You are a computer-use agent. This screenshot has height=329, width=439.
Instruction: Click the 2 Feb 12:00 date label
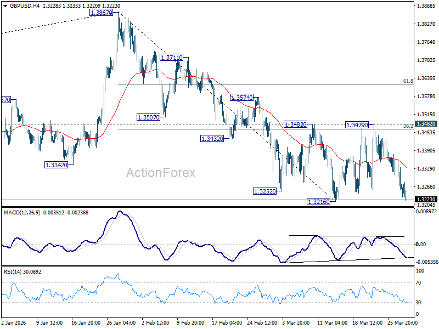point(155,323)
